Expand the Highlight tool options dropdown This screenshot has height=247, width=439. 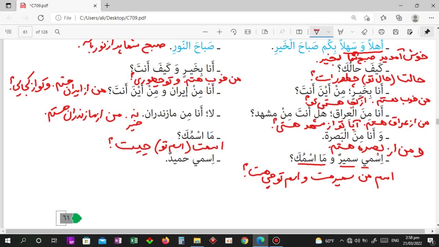coord(352,32)
